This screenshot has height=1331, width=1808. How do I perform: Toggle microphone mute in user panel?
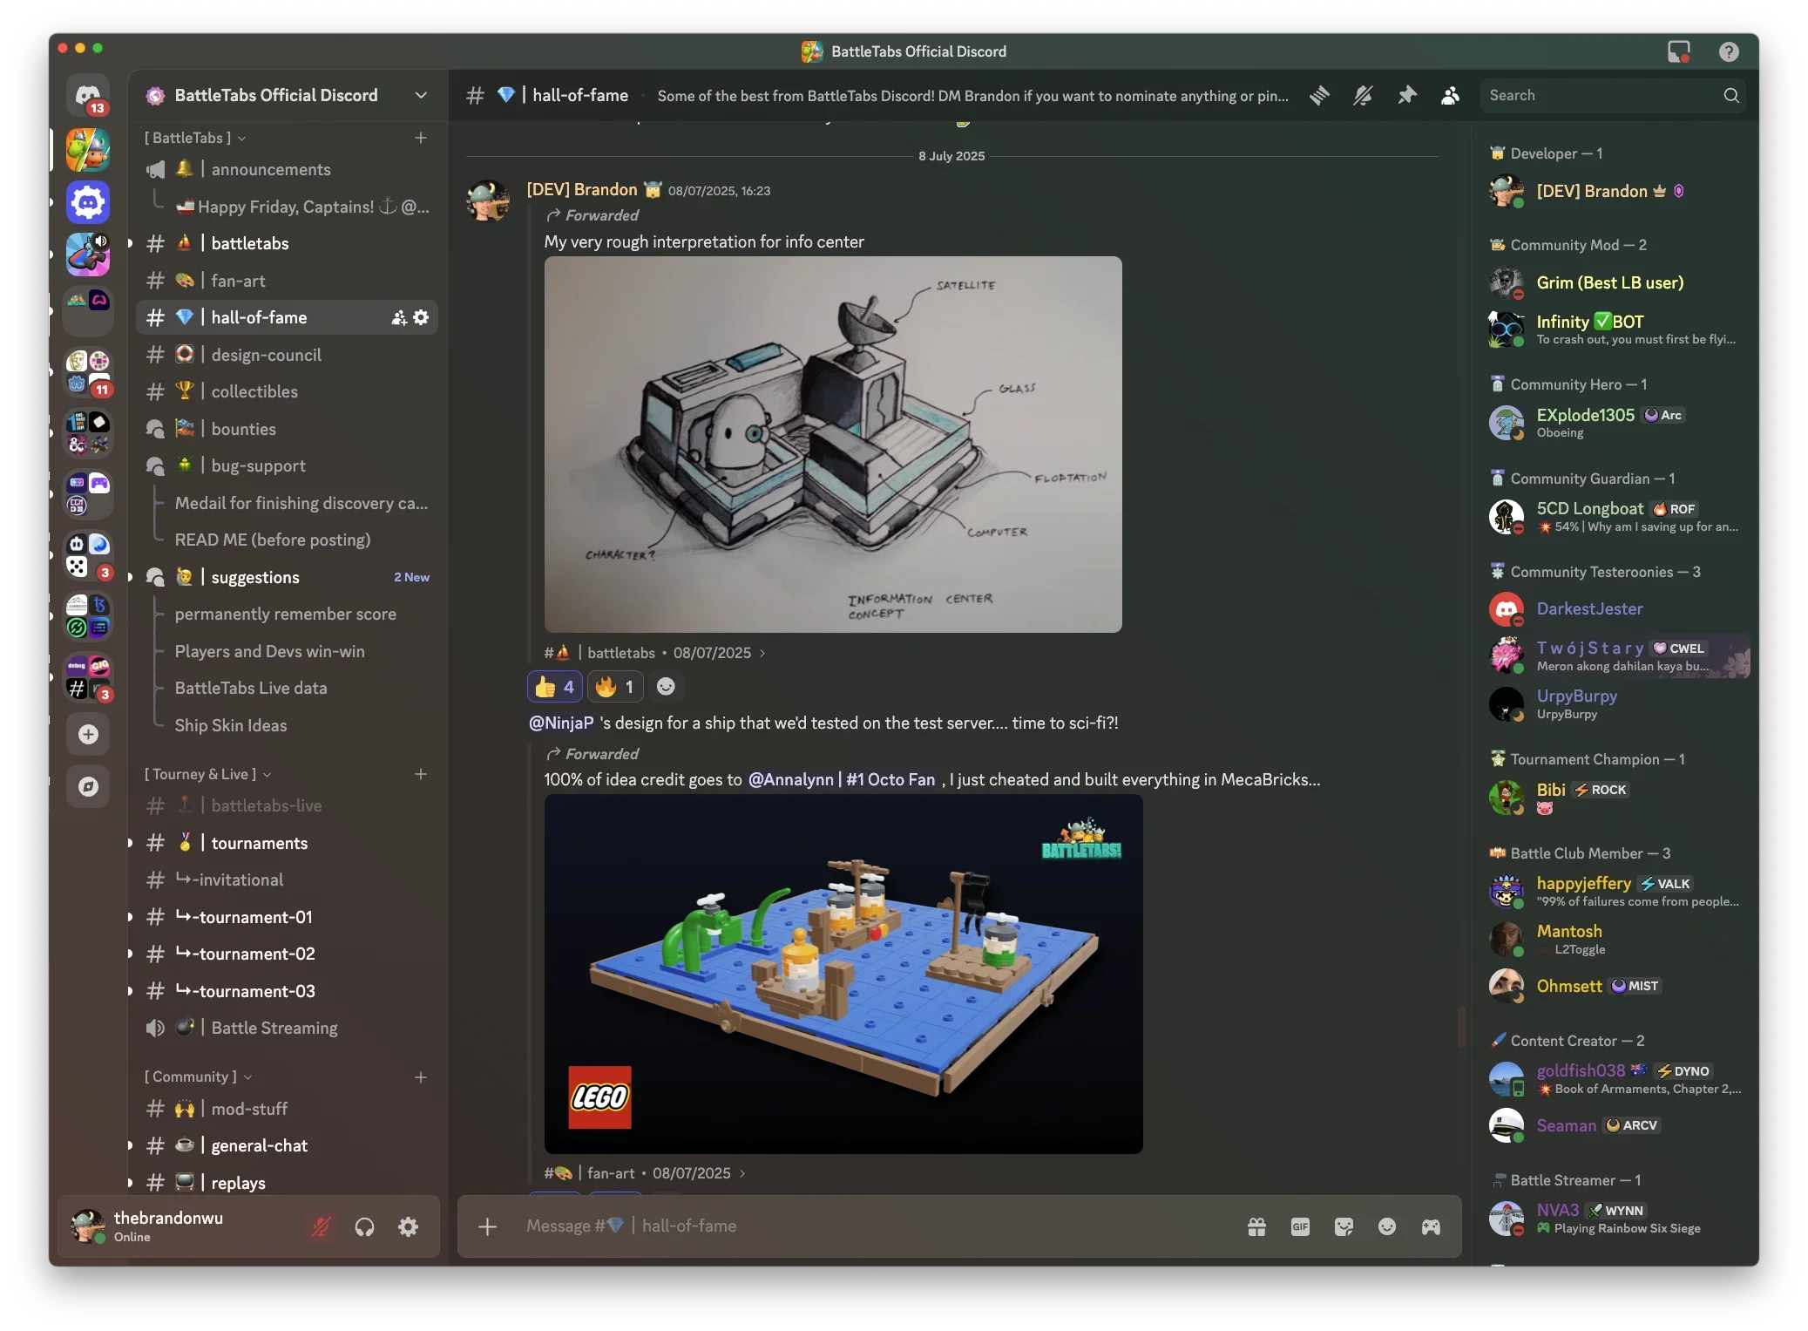pos(321,1226)
